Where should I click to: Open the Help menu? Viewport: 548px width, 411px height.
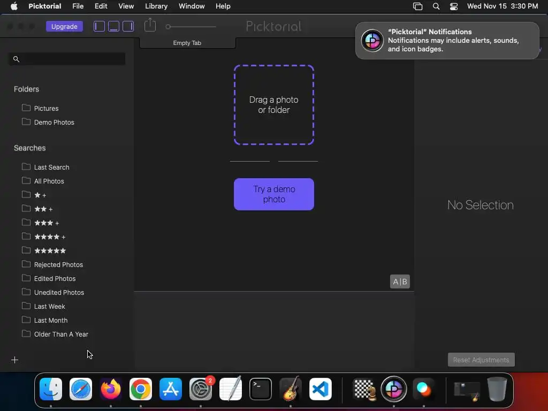point(223,6)
